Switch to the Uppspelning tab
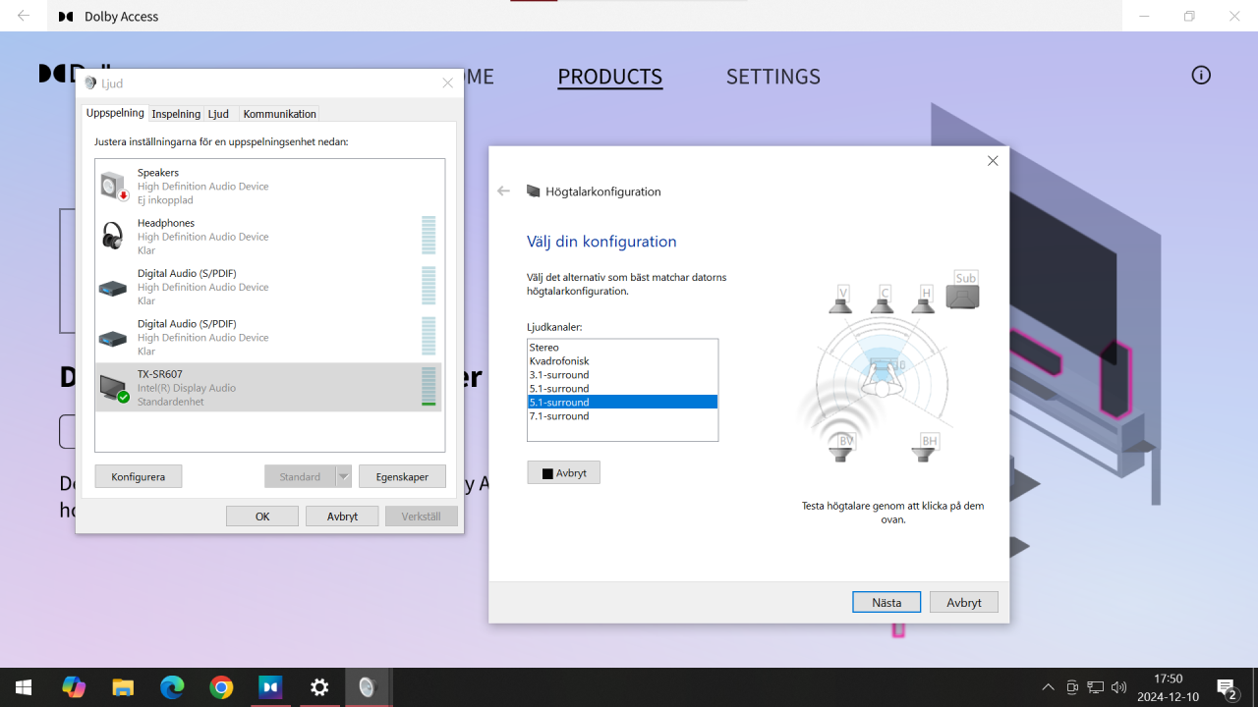 [115, 114]
